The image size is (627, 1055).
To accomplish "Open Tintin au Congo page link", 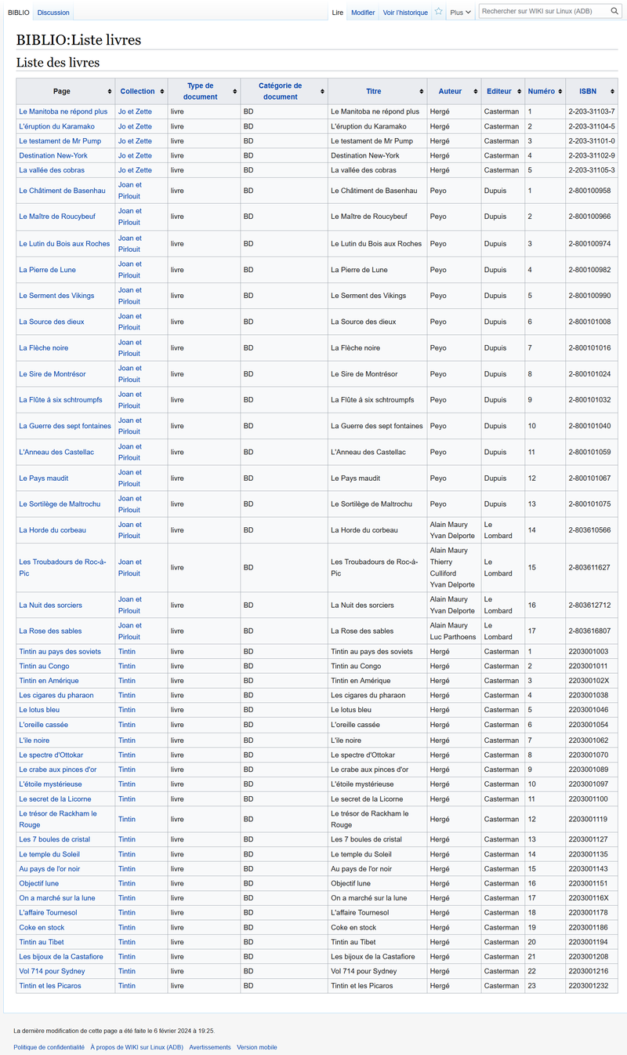I will (x=44, y=666).
